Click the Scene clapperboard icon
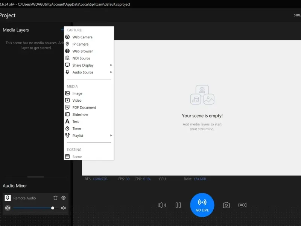The image size is (301, 226). [67, 156]
